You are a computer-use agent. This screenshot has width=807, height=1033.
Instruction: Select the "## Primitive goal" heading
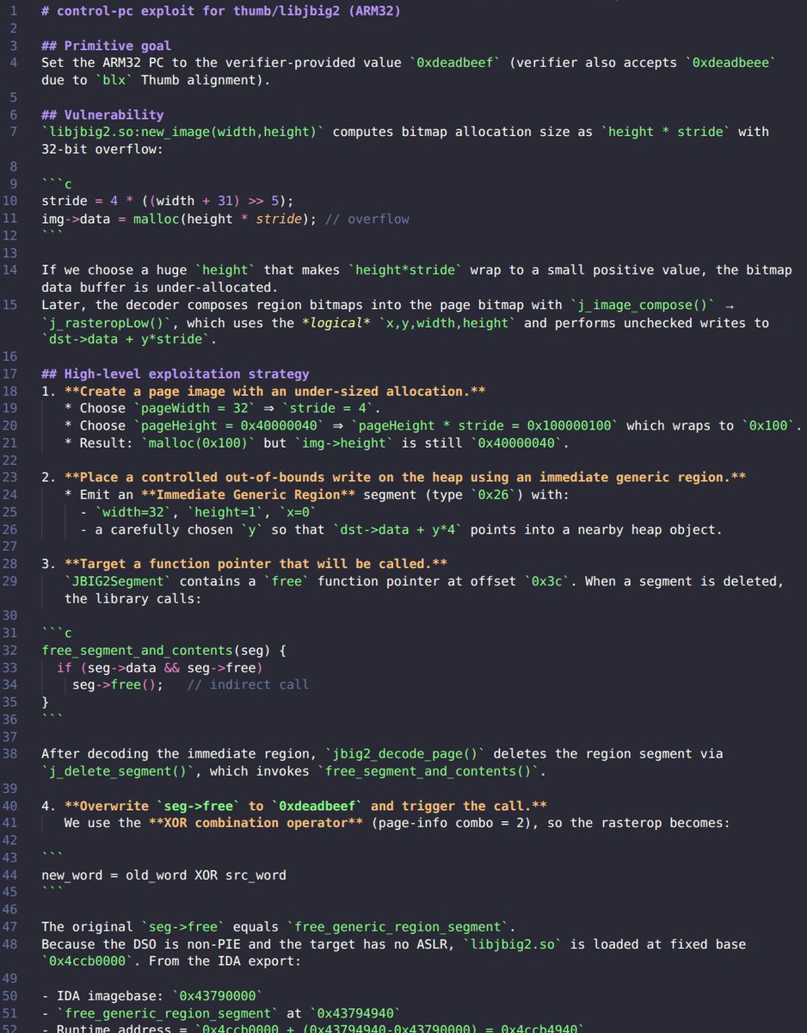pyautogui.click(x=107, y=46)
